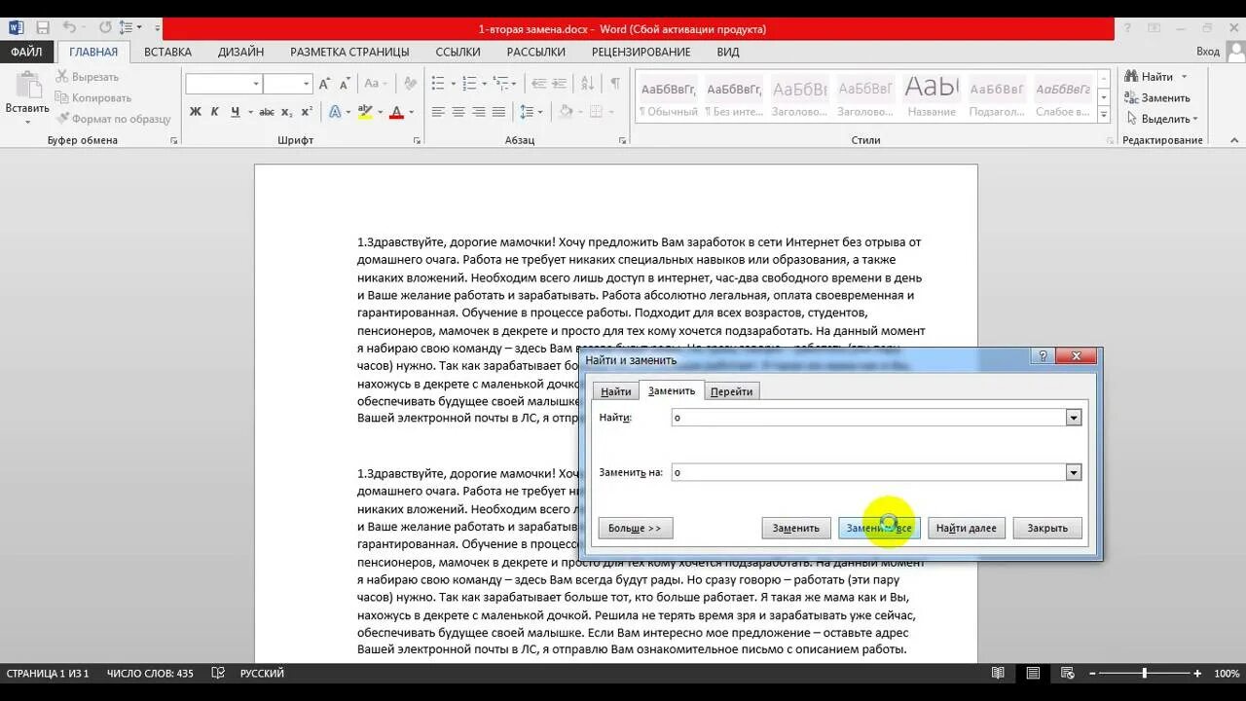Click the Undo arrow in quick access toolbar

click(70, 28)
